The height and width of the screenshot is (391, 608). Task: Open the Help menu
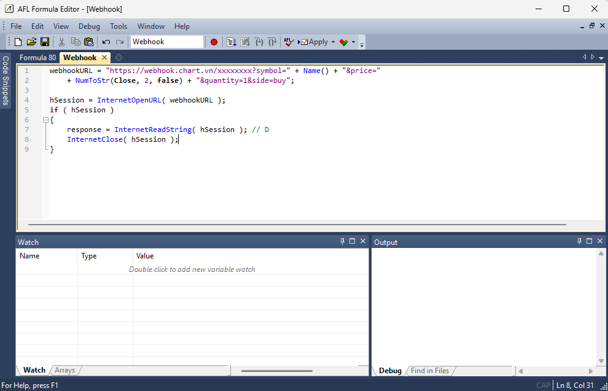[x=182, y=26]
